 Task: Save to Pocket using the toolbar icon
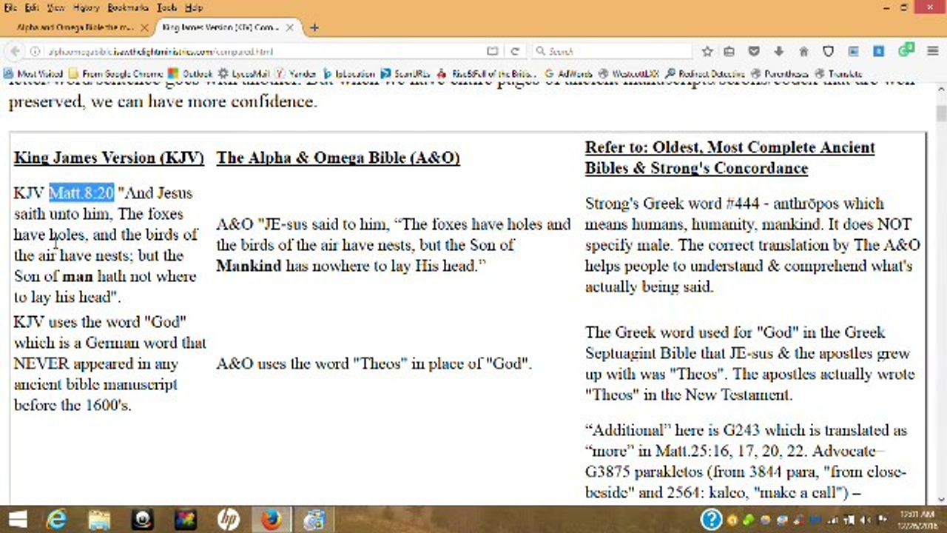click(754, 51)
